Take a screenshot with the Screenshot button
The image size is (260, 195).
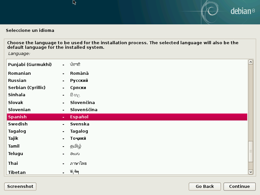20,186
